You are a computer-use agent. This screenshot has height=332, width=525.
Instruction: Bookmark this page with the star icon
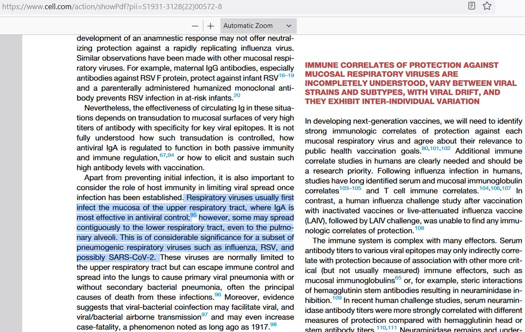click(487, 6)
